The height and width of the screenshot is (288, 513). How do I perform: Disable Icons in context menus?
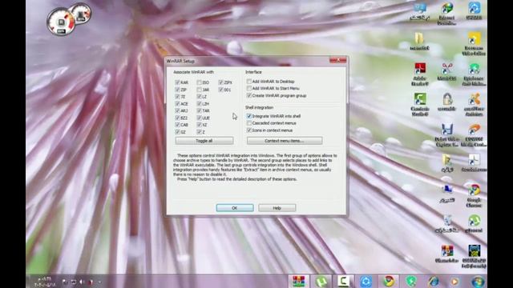tap(249, 130)
